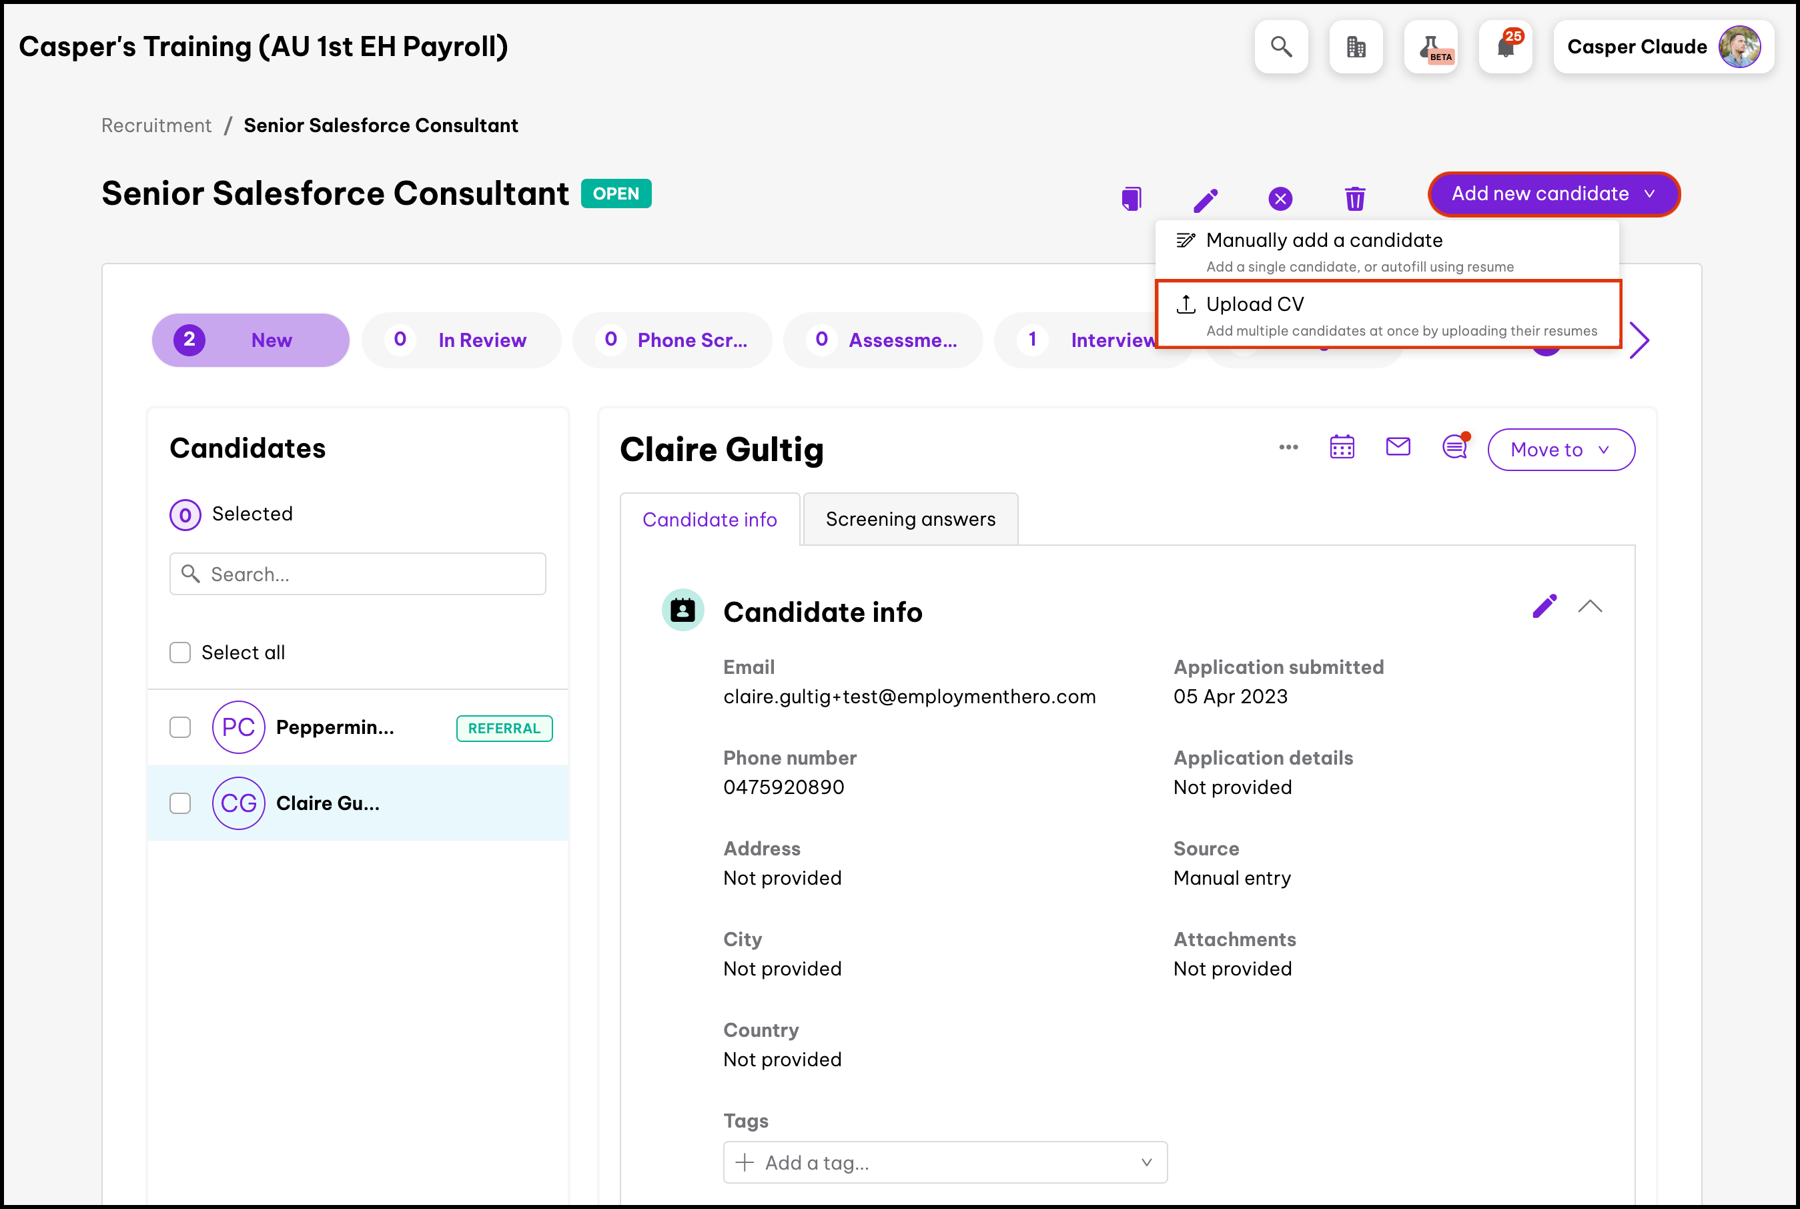This screenshot has height=1209, width=1800.
Task: Open the beta lab flask icon
Action: [x=1431, y=47]
